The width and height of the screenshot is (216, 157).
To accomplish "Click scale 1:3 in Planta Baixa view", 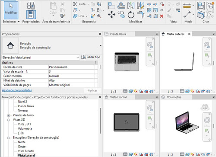I will pyautogui.click(x=113, y=91).
